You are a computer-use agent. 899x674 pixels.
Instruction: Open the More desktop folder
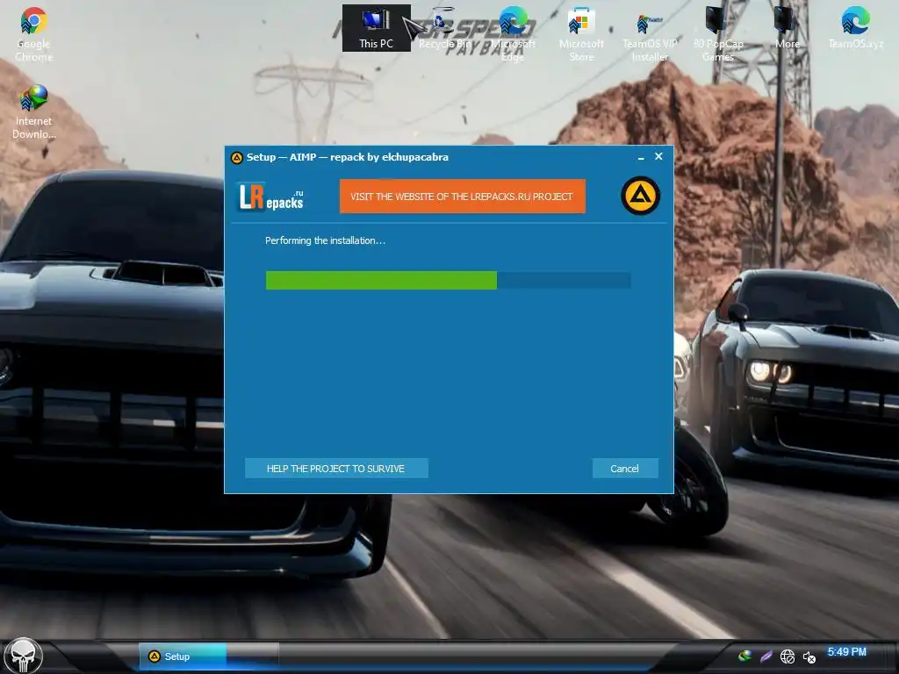(x=788, y=29)
